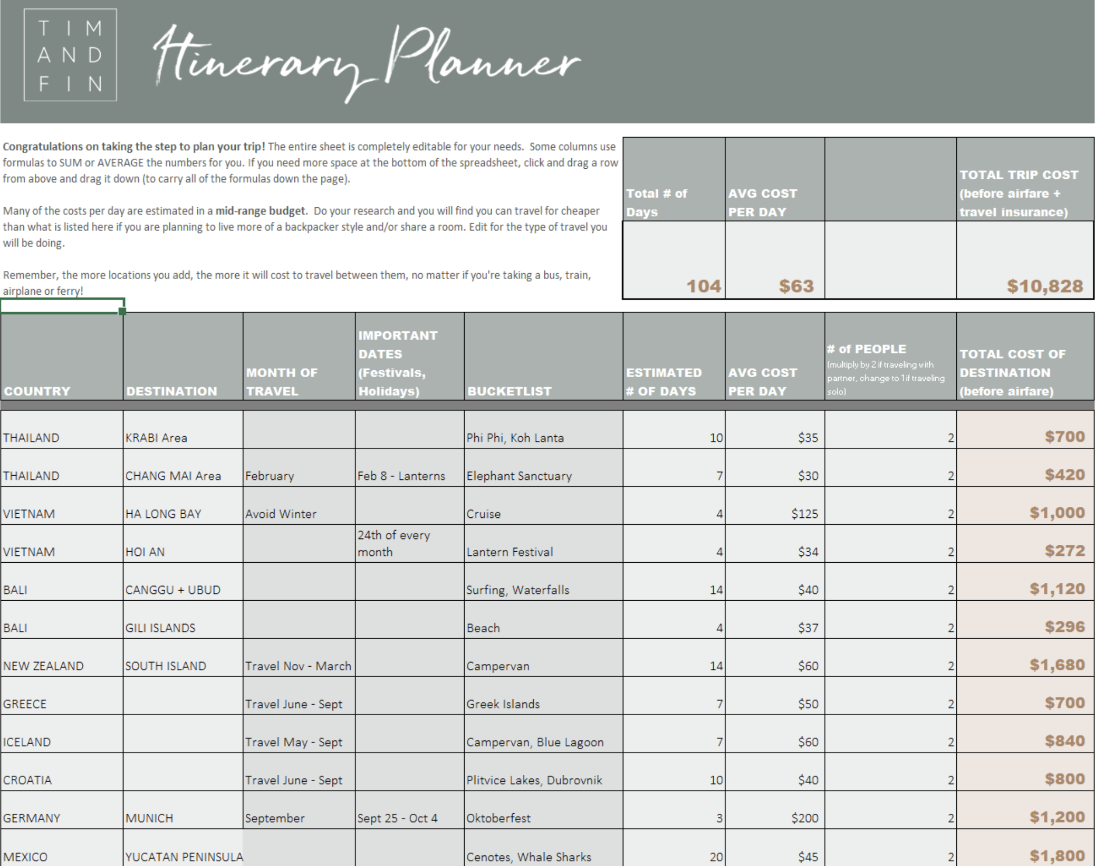Select the MEXICO country cell

[62, 848]
